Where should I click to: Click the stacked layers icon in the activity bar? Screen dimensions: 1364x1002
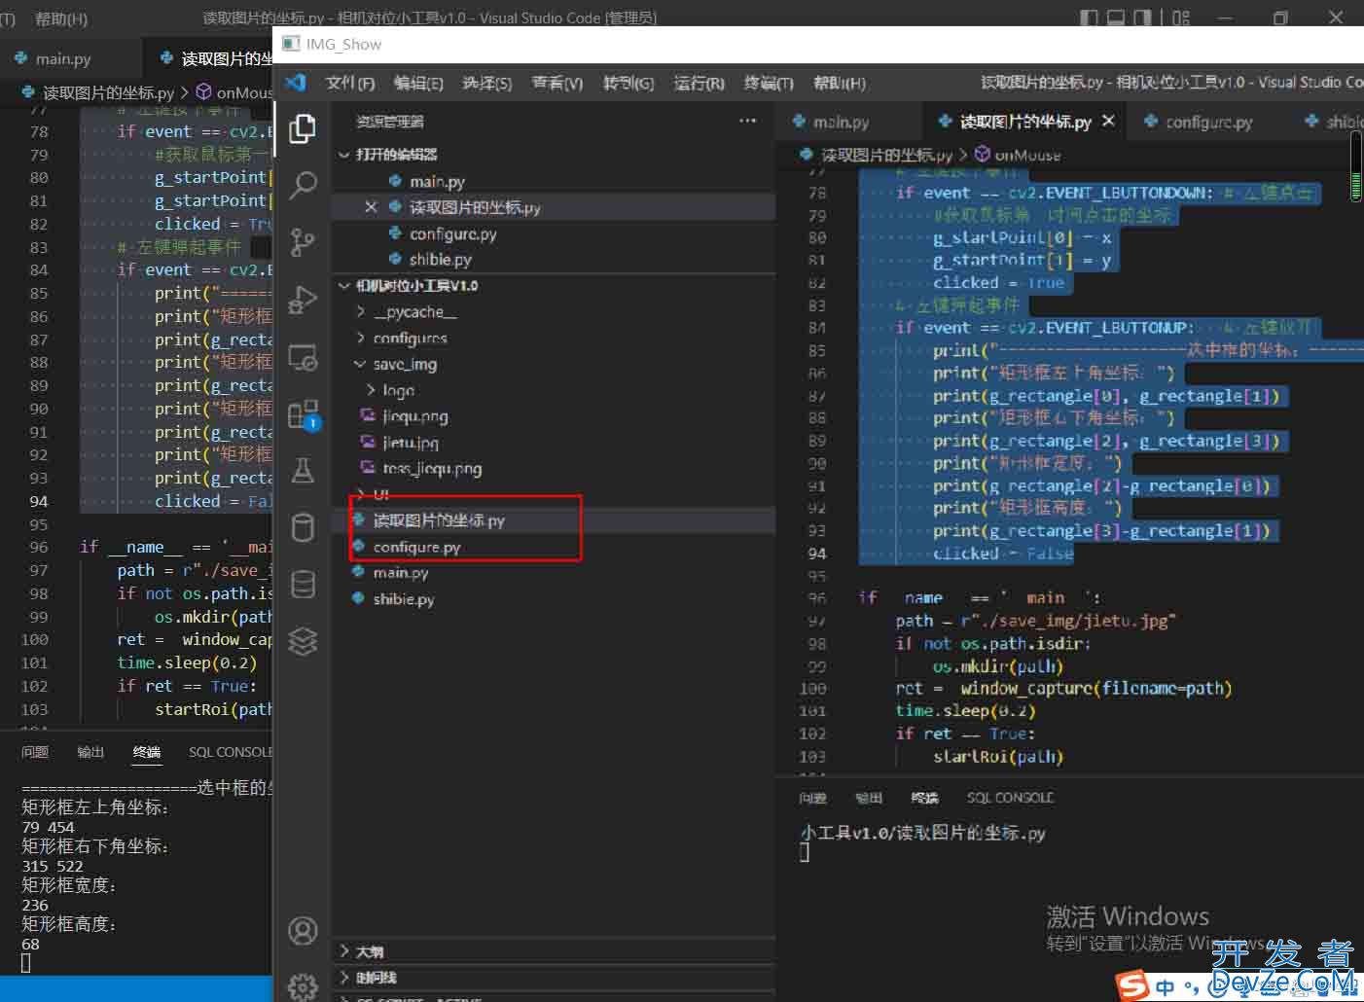[x=303, y=641]
